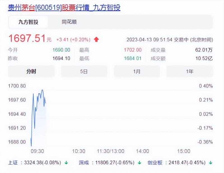Switch chart to the 1年 tab
The width and height of the screenshot is (224, 173).
pyautogui.click(x=190, y=71)
